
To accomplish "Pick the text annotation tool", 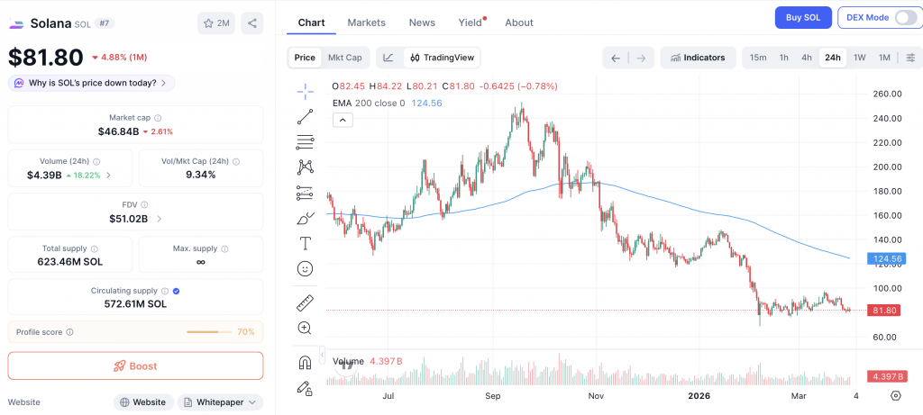I will pos(305,243).
